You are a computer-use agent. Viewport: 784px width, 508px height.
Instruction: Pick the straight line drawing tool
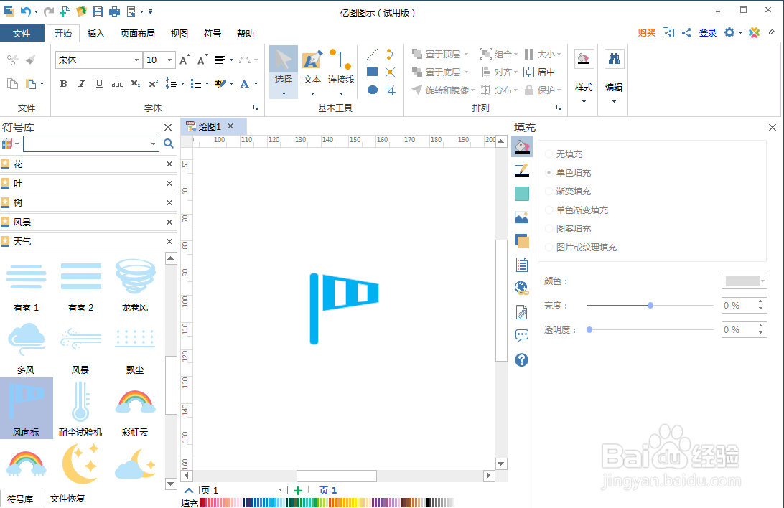(x=372, y=54)
